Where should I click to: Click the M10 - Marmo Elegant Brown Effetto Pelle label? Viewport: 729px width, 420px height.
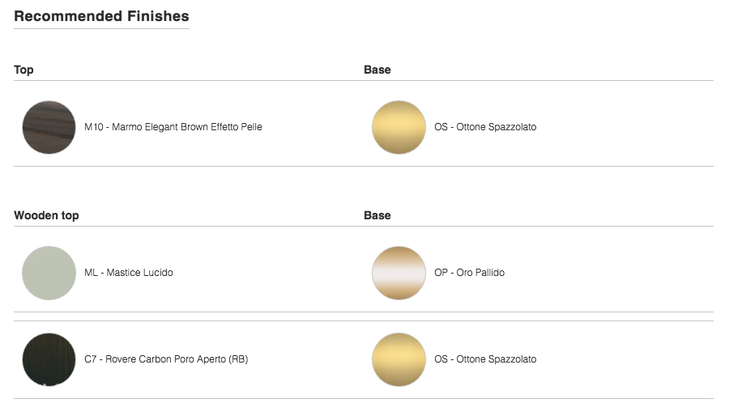pyautogui.click(x=173, y=127)
